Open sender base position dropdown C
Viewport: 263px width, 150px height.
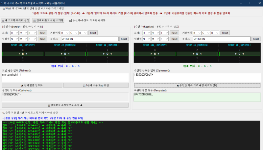pos(74,33)
